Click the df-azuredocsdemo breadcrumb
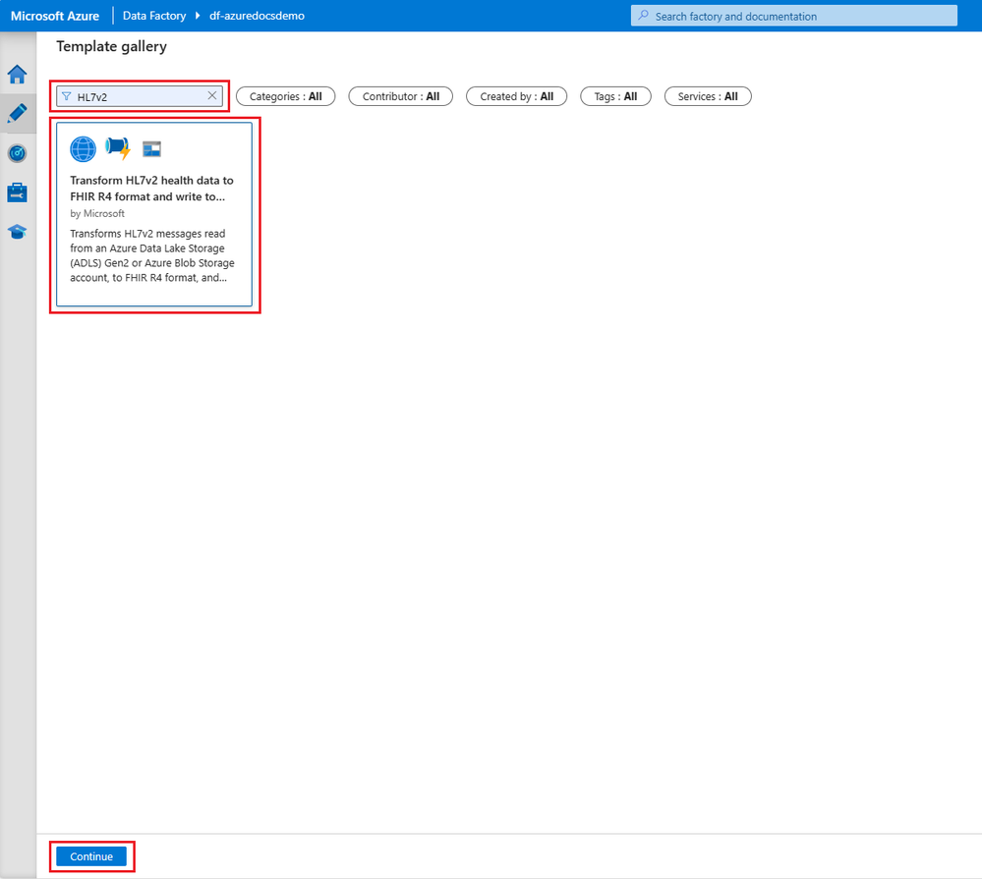The width and height of the screenshot is (982, 879). coord(257,16)
